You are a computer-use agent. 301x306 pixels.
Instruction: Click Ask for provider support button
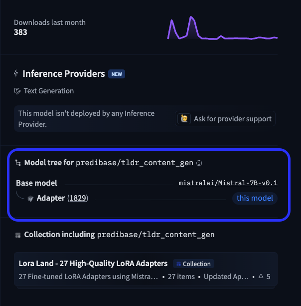point(225,119)
